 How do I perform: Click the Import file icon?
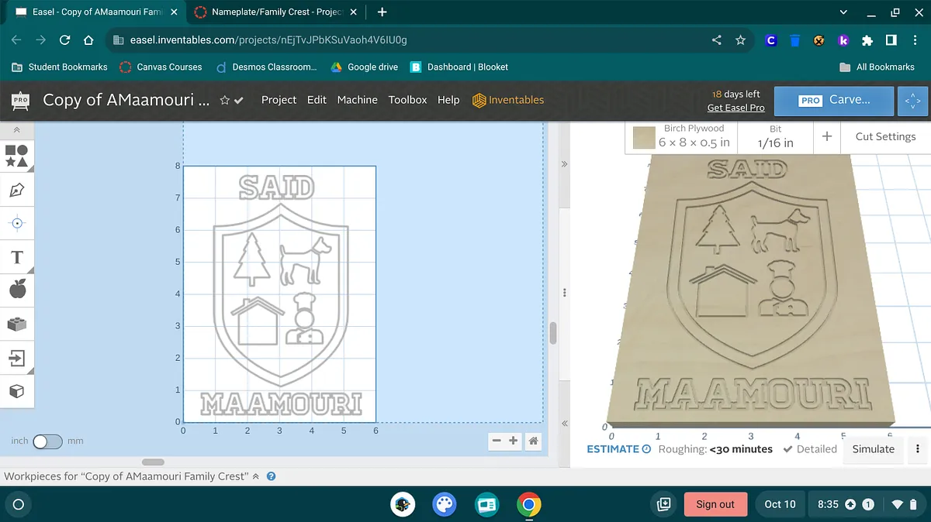(x=17, y=358)
